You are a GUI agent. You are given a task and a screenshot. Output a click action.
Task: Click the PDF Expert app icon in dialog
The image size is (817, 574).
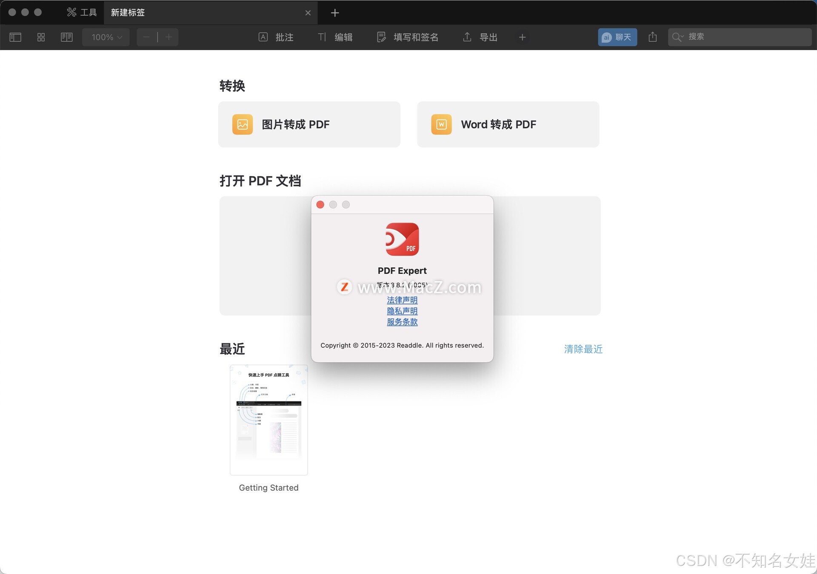402,239
